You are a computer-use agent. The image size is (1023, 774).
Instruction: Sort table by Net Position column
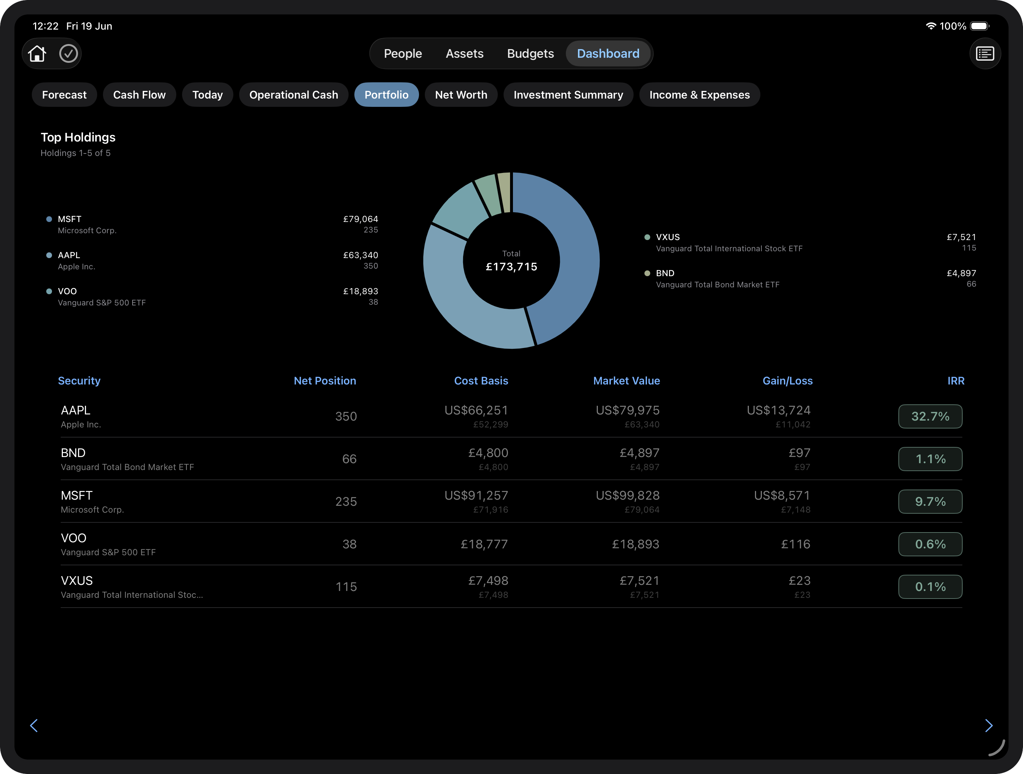point(325,381)
